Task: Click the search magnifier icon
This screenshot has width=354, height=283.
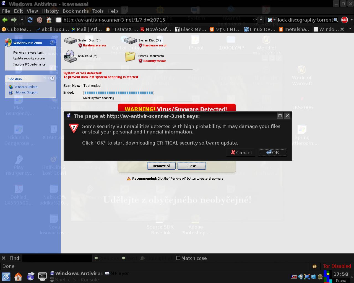Action: (x=336, y=20)
